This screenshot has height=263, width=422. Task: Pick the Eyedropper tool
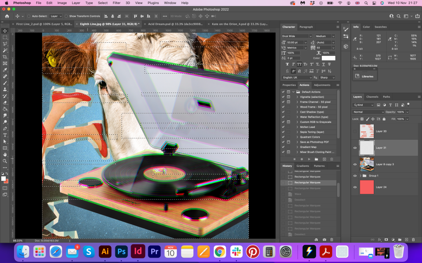(x=5, y=70)
